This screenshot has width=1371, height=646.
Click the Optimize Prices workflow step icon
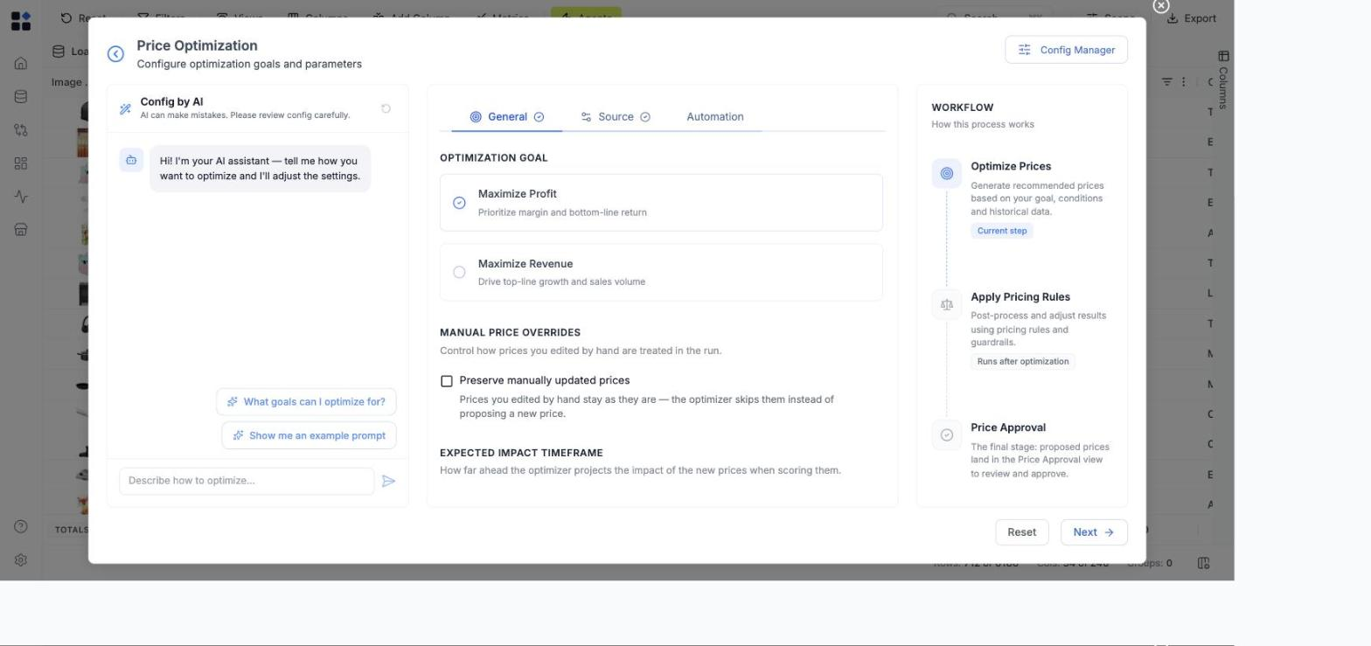click(946, 173)
